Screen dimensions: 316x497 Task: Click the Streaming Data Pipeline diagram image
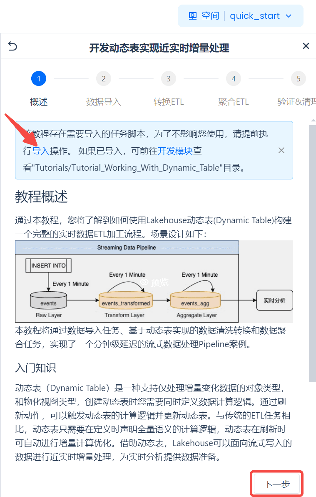coord(154,281)
